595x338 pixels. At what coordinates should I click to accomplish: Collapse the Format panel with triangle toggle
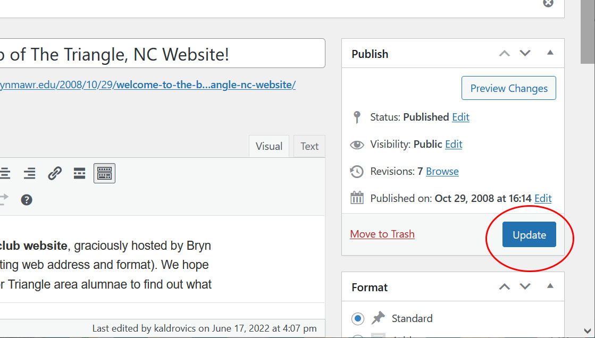point(550,286)
